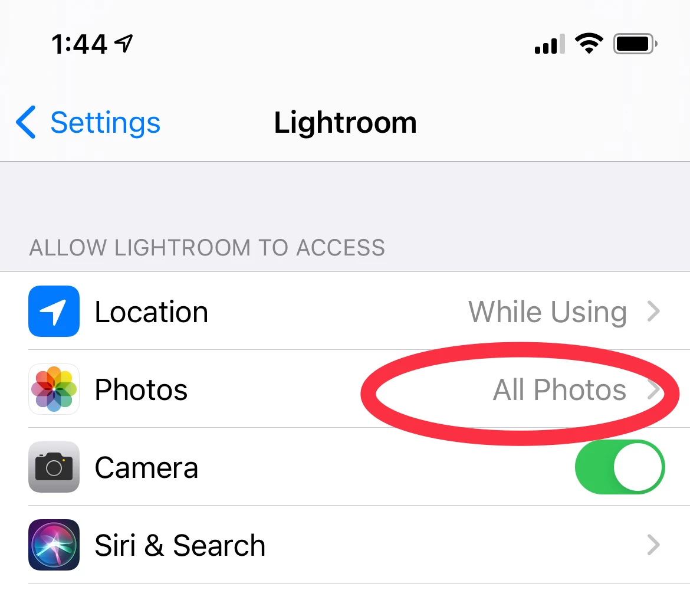
Task: Open the All Photos access option
Action: (x=559, y=389)
